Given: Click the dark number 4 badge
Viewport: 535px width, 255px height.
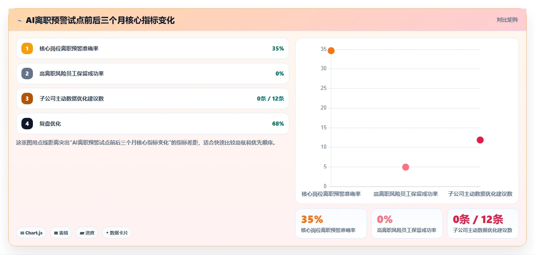Looking at the screenshot, I should click(27, 124).
